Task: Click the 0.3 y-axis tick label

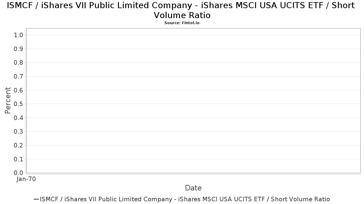Action: pyautogui.click(x=19, y=131)
